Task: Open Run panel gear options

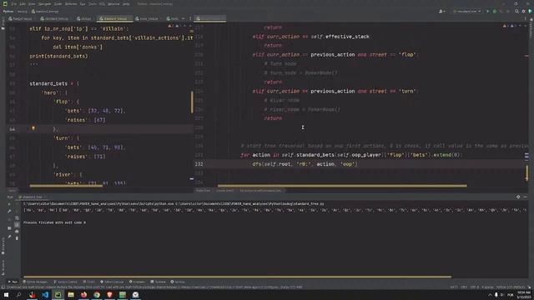Action: point(518,197)
